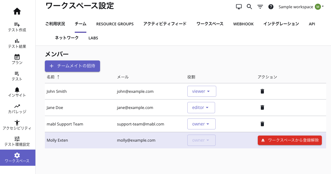
Task: Click チームメイトの招待 button
Action: tap(72, 66)
